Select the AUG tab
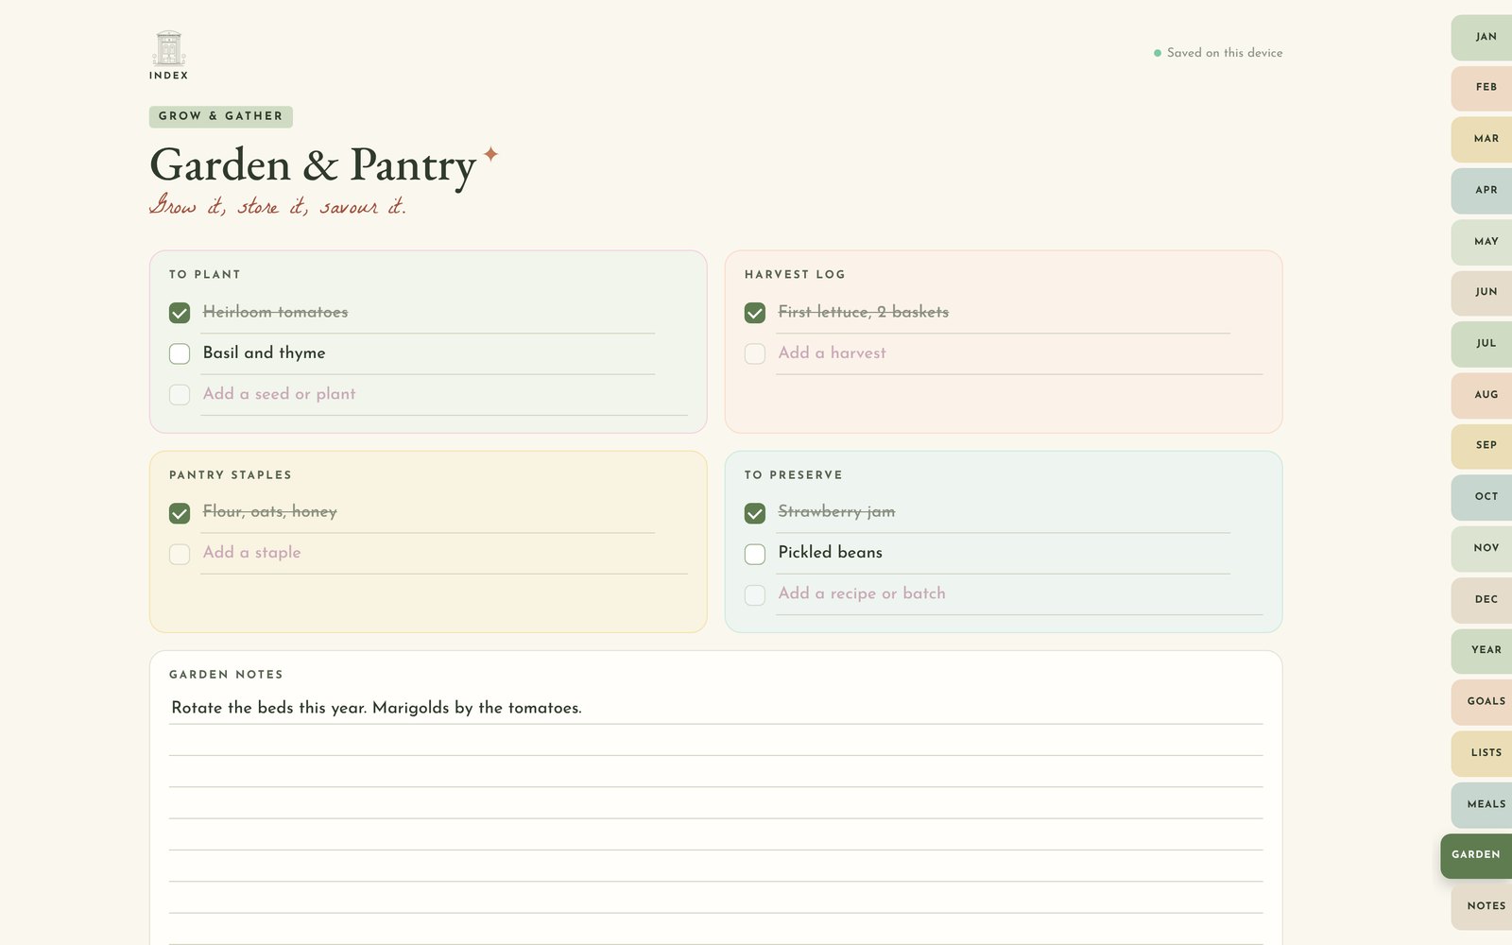This screenshot has height=945, width=1512. 1482,395
